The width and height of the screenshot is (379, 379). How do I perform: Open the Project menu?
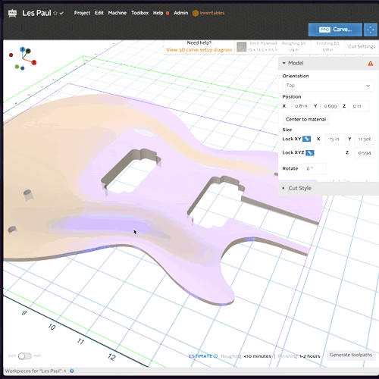coord(82,13)
